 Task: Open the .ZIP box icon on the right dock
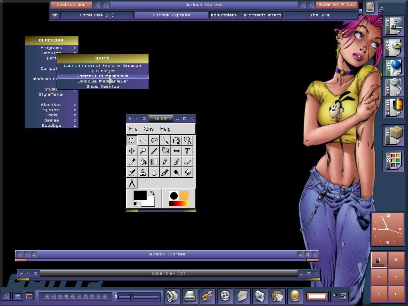(394, 135)
